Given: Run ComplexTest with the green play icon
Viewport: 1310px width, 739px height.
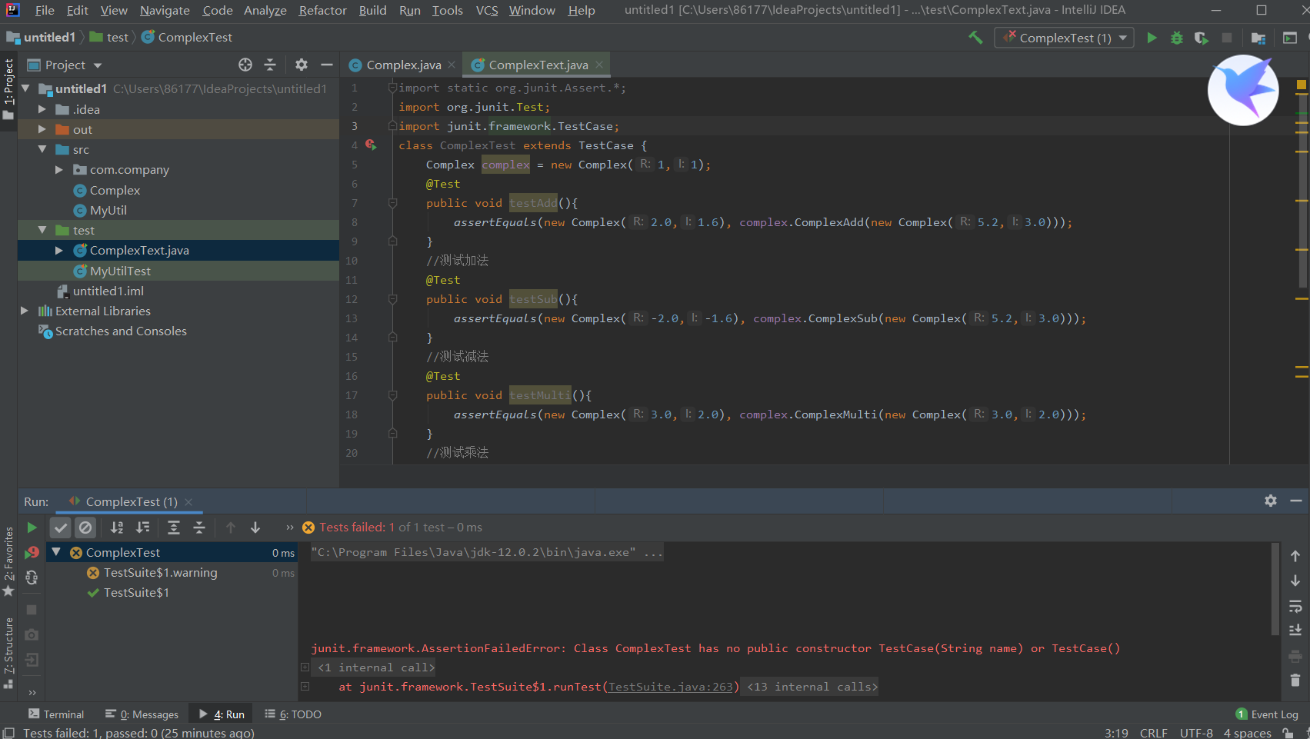Looking at the screenshot, I should point(1152,38).
